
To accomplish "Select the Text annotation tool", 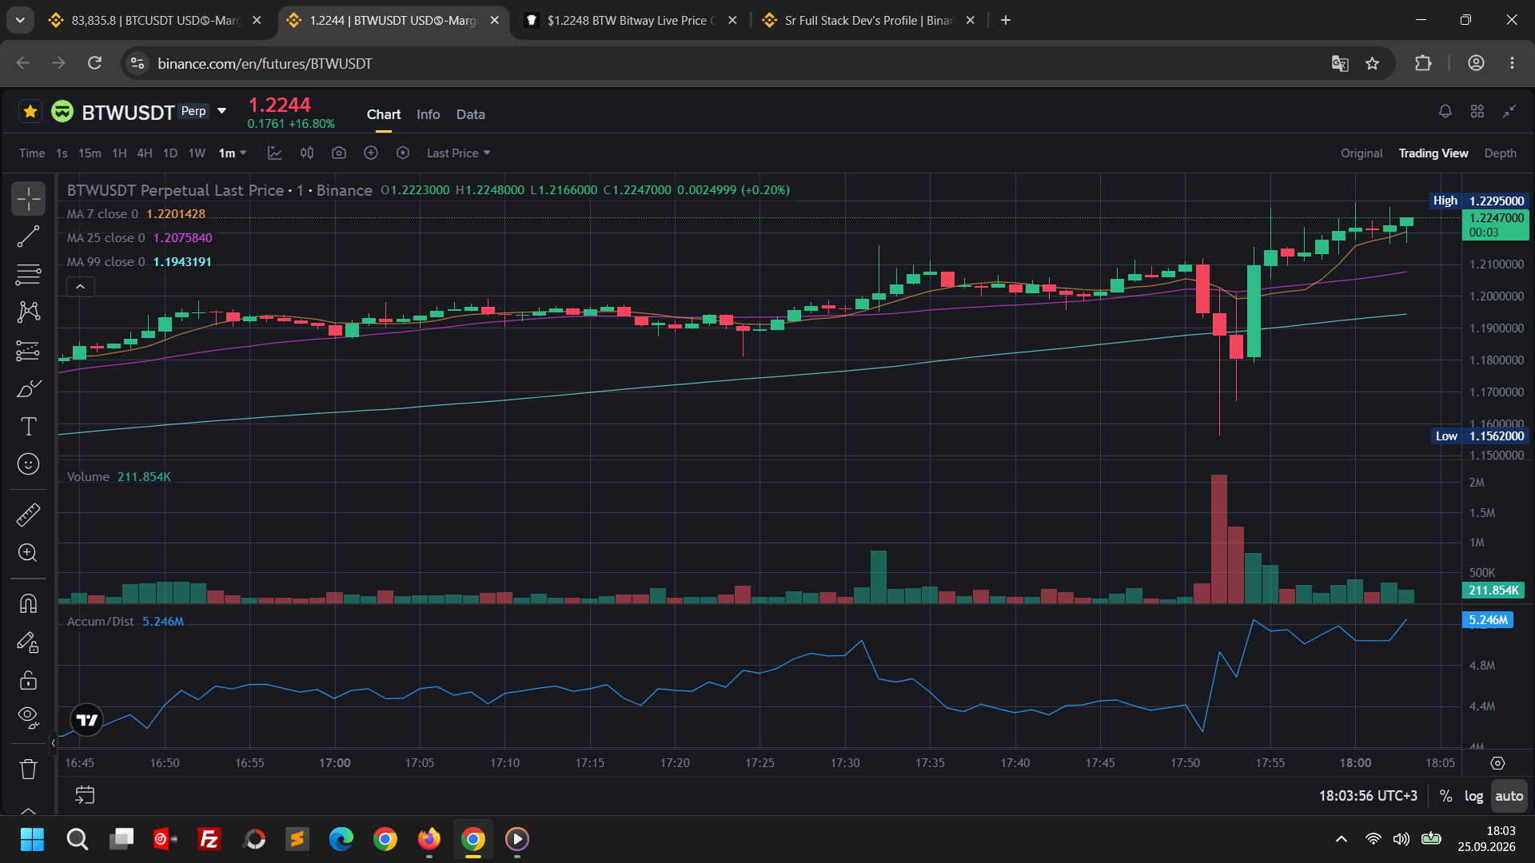I will (x=28, y=427).
